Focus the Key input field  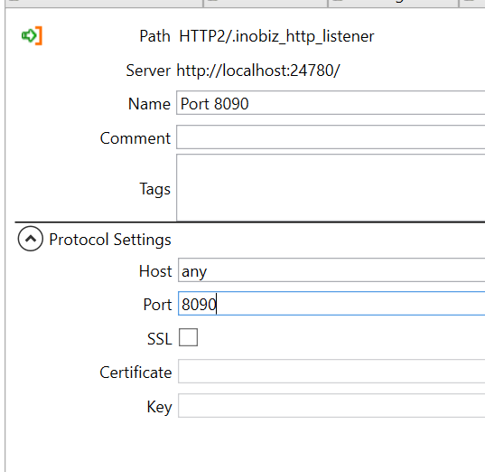331,406
